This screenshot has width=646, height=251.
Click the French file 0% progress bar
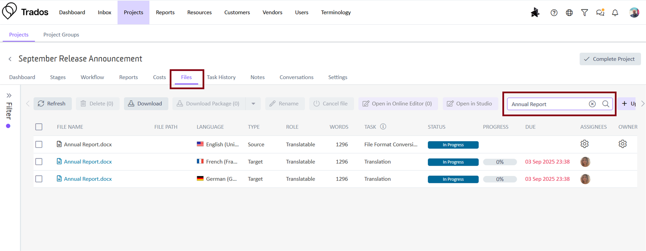500,162
